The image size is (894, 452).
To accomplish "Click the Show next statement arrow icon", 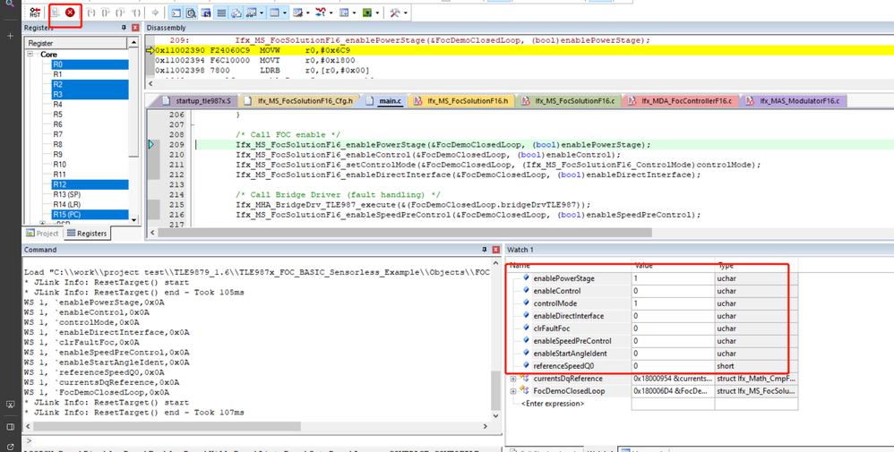I will point(155,13).
